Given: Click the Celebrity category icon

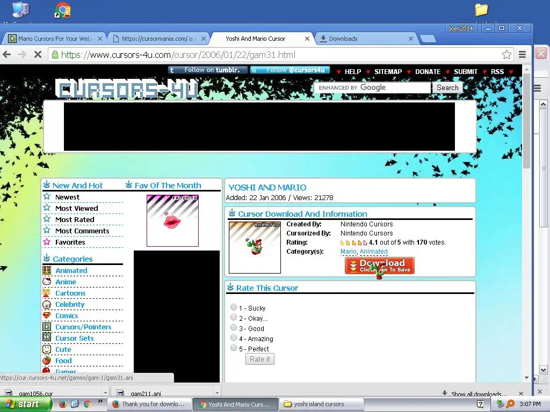Looking at the screenshot, I should pyautogui.click(x=47, y=304).
